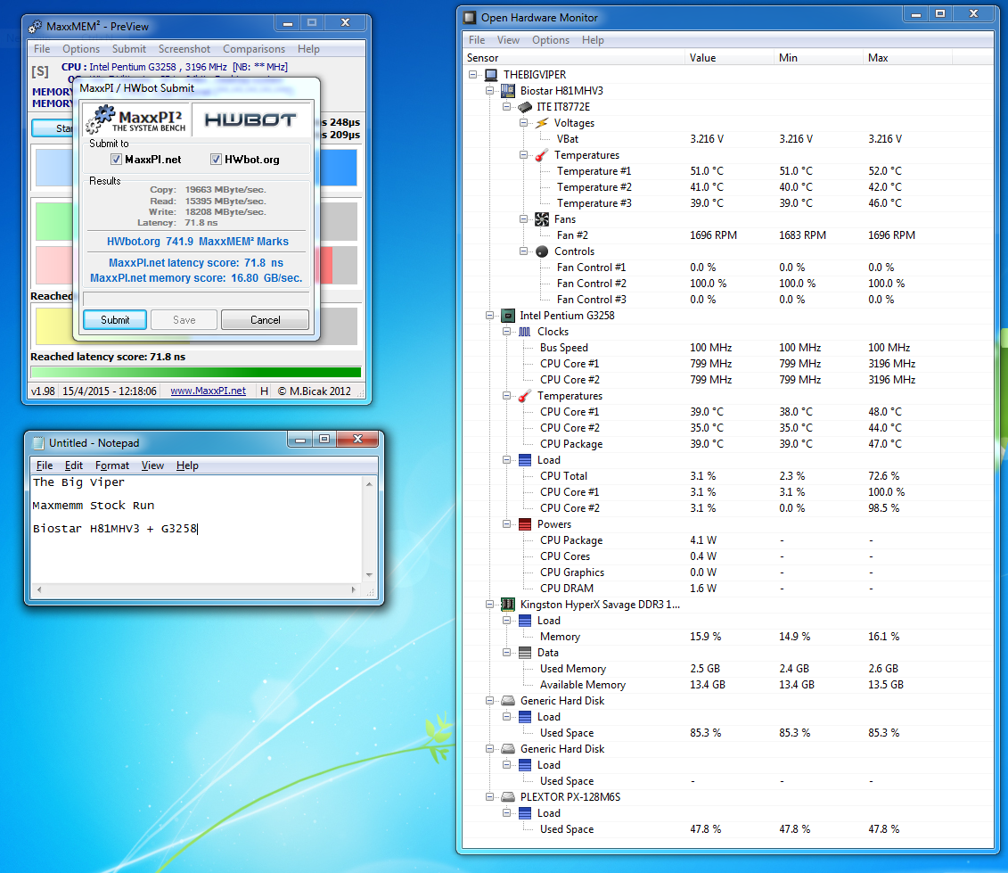Click the HWbot.org 741.9 MaxxMEM² Marks text

click(x=197, y=242)
